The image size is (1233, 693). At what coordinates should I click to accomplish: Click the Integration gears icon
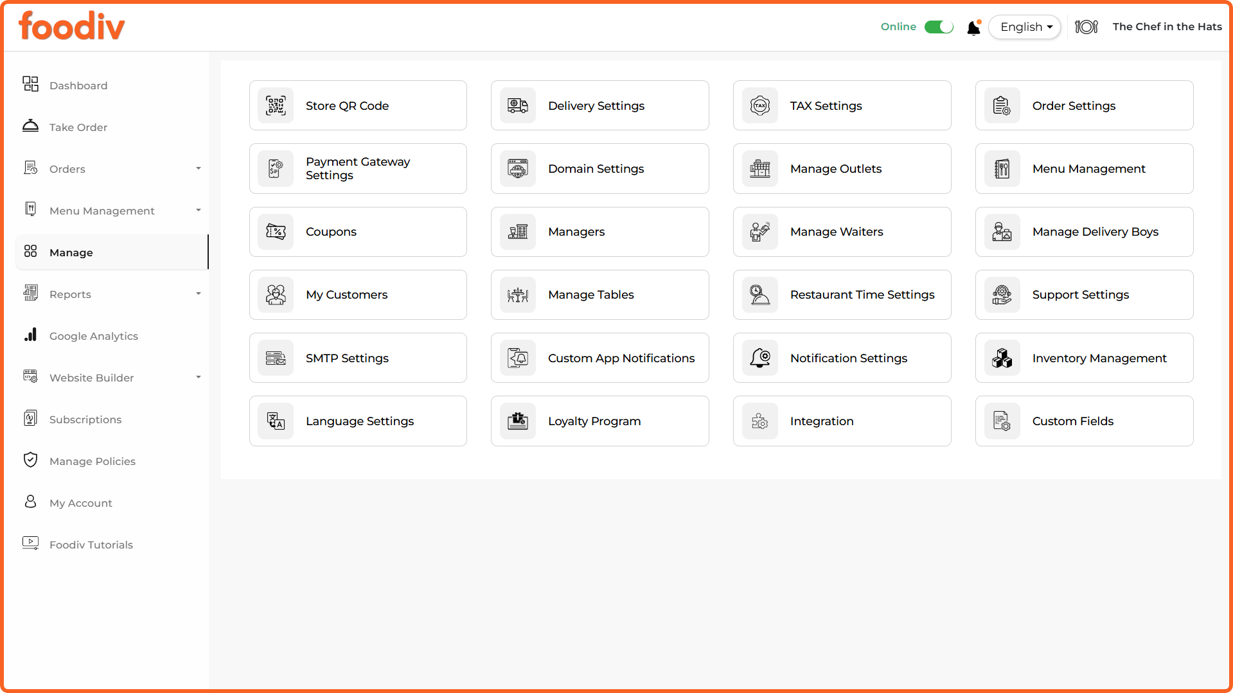760,421
